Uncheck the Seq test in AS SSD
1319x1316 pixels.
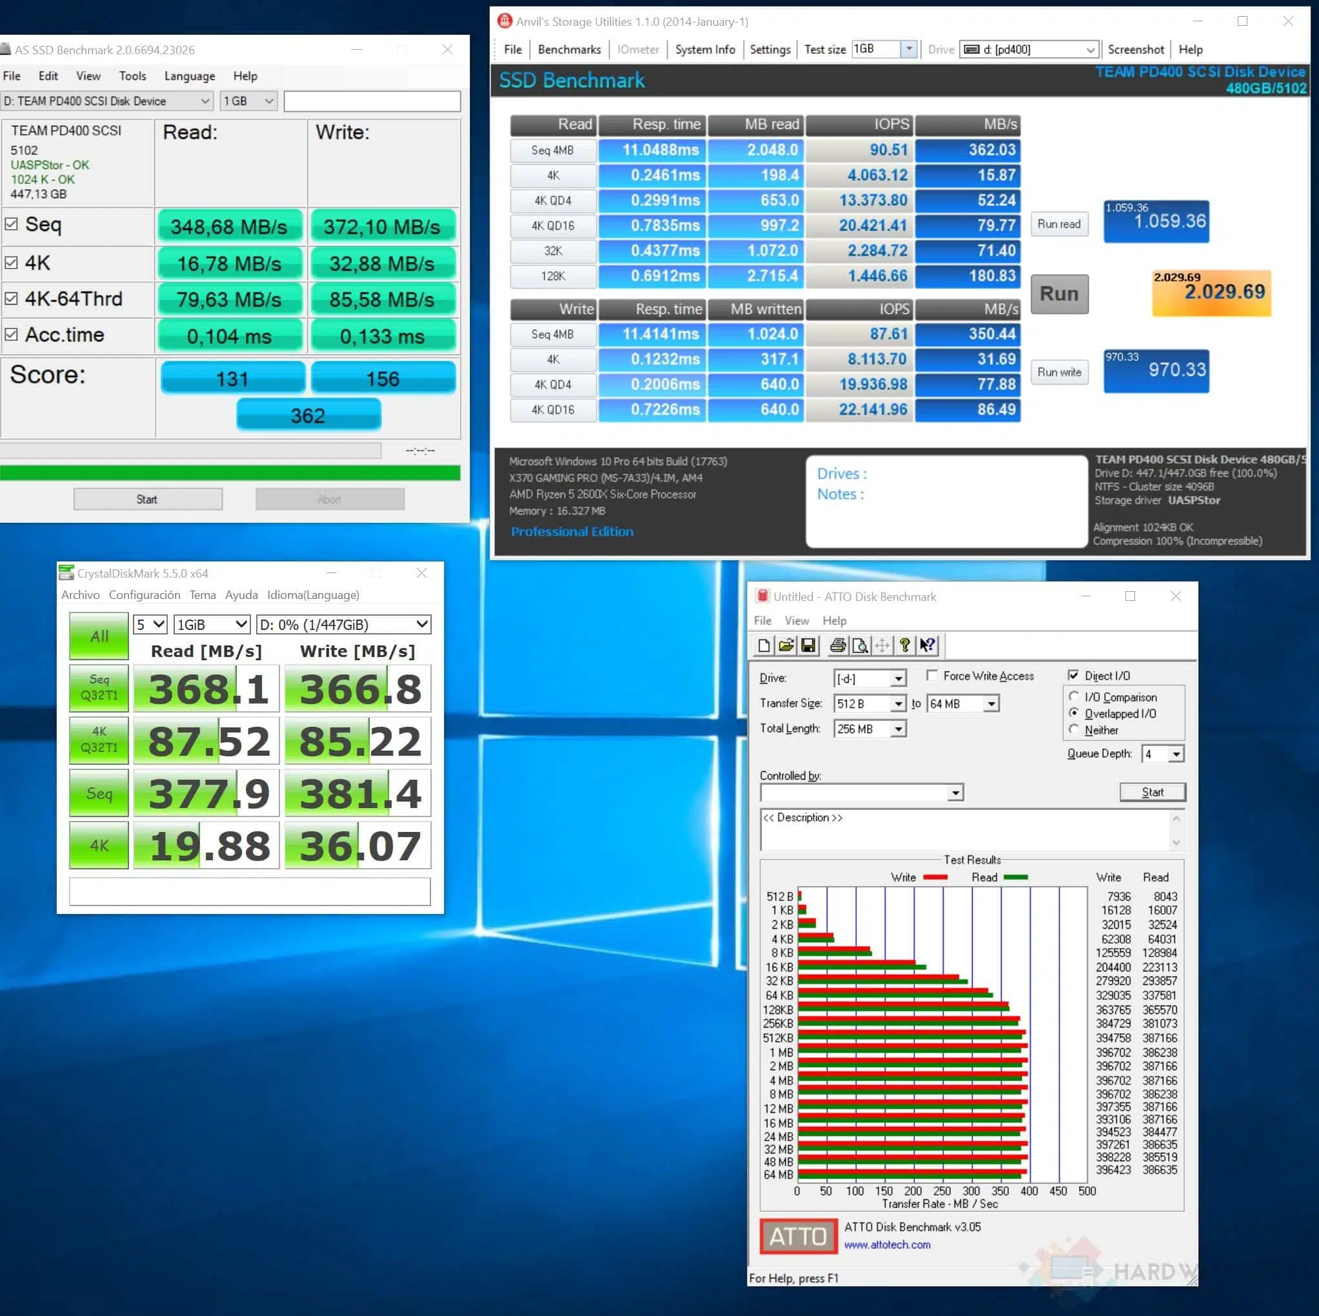pos(11,224)
